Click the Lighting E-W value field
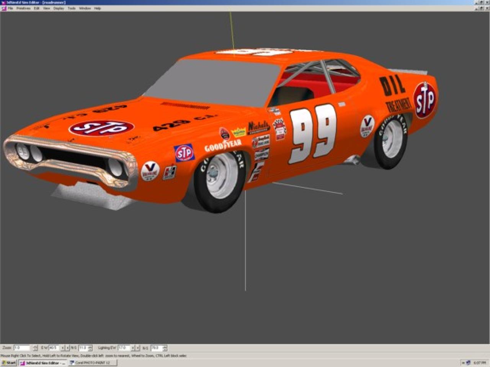 pos(124,348)
